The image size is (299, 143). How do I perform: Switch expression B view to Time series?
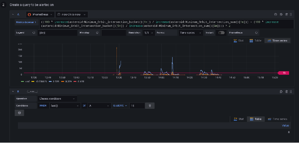pos(278,119)
